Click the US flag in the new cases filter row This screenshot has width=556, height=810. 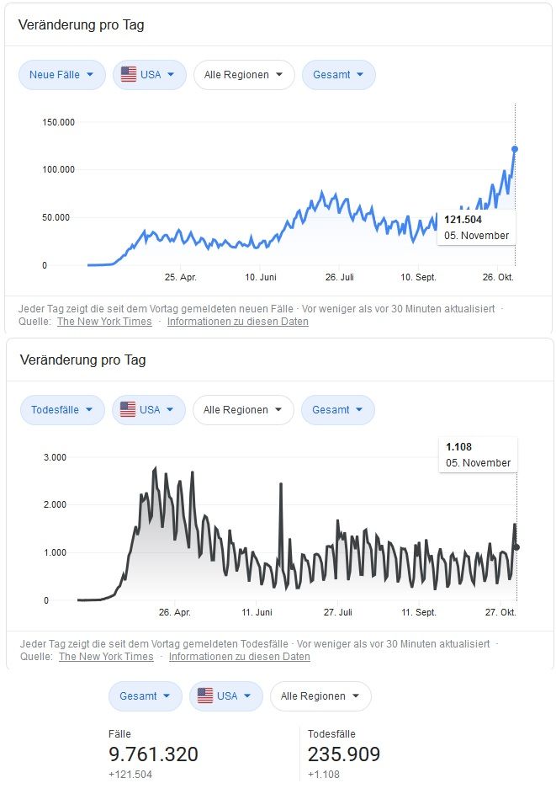(129, 75)
